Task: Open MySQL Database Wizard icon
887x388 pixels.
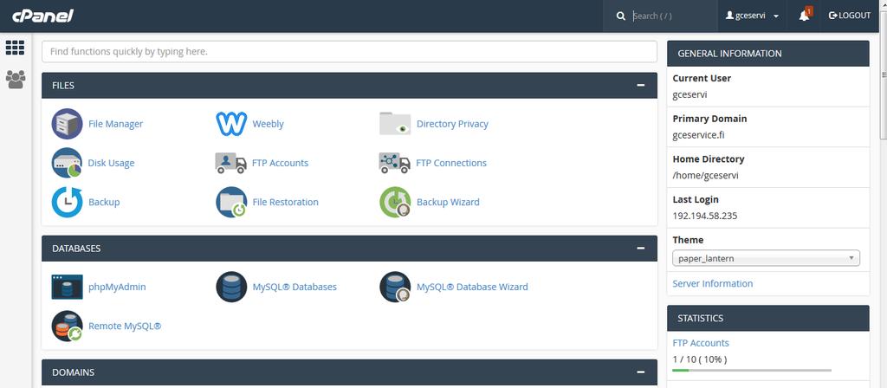Action: click(x=395, y=287)
